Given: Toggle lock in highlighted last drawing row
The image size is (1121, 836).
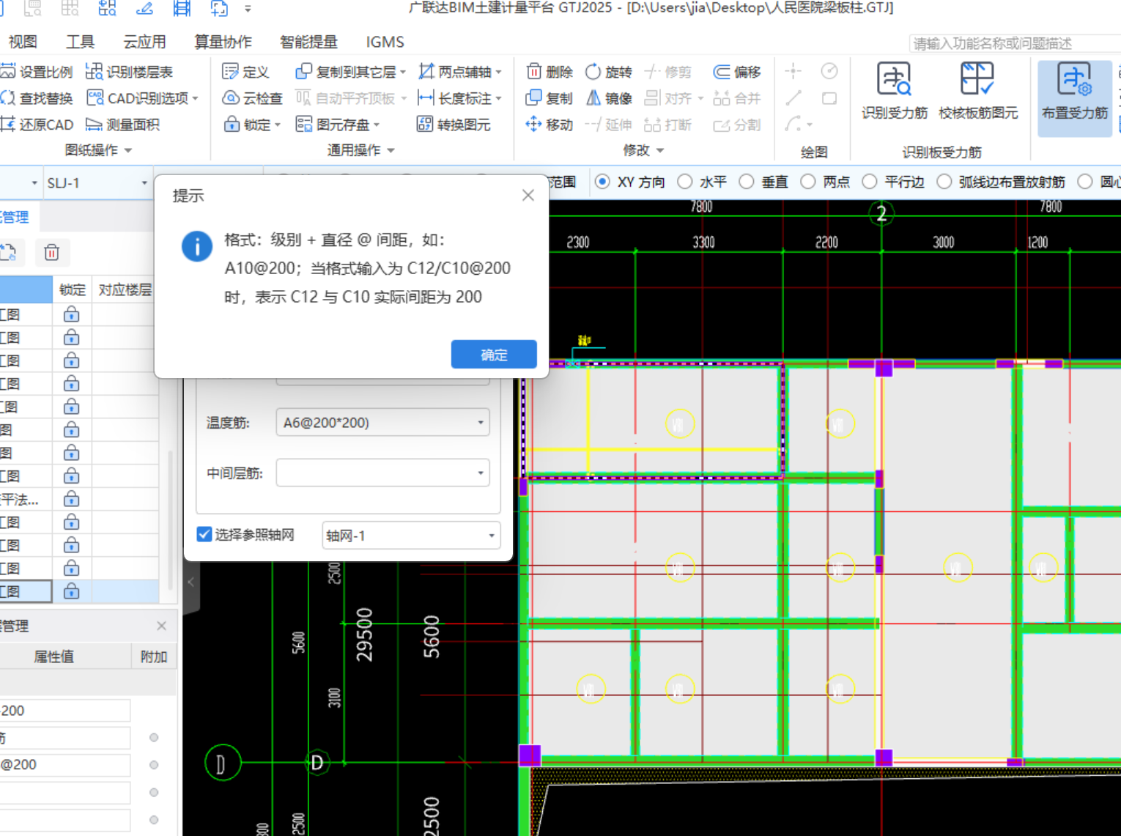Looking at the screenshot, I should tap(71, 591).
